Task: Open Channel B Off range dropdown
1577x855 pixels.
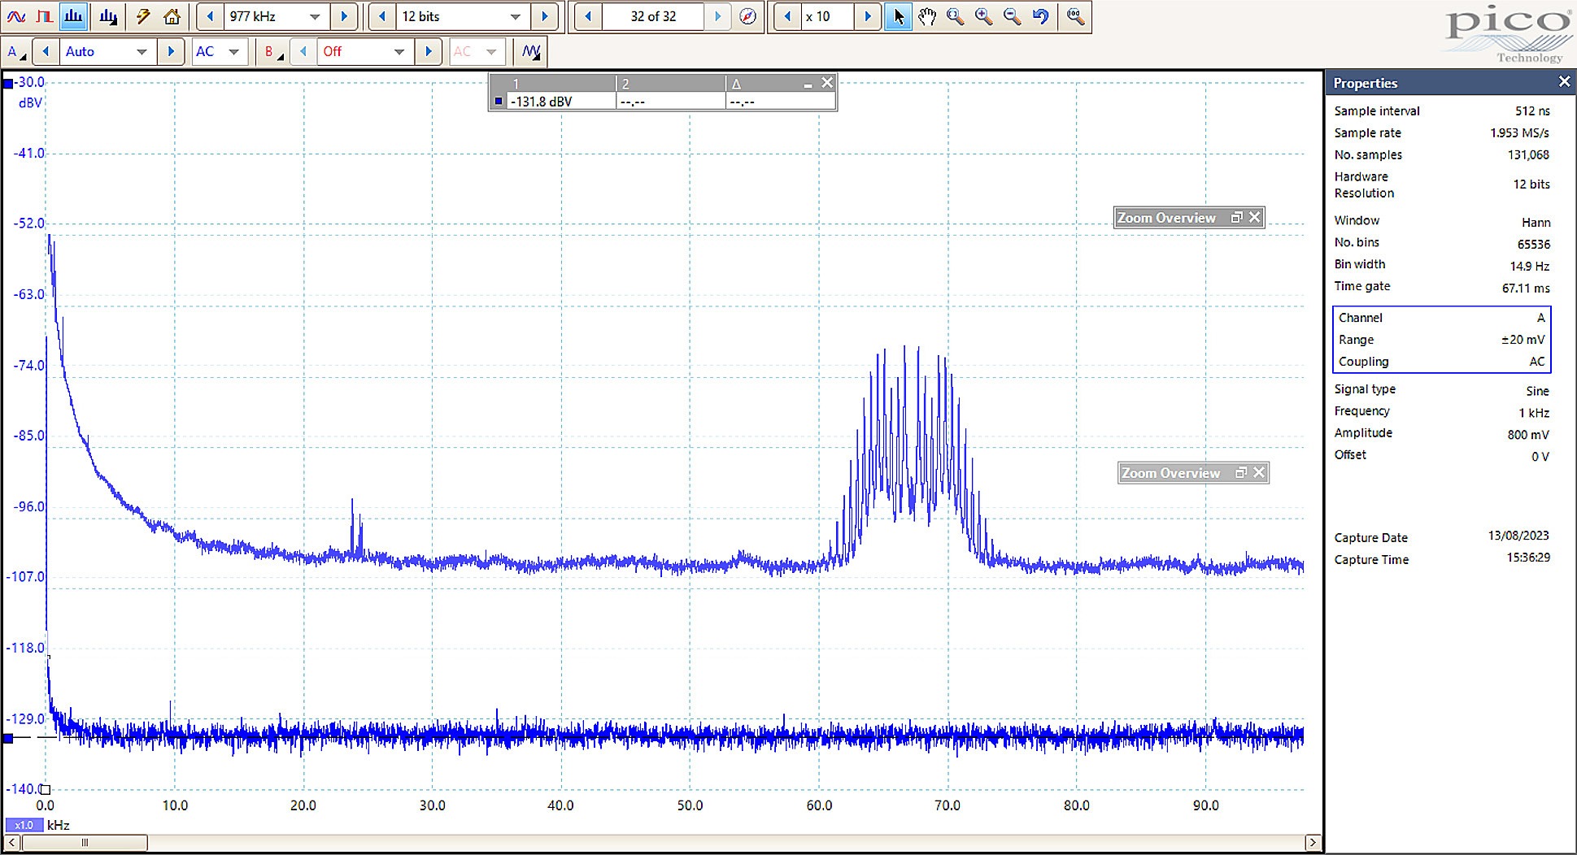Action: click(399, 51)
